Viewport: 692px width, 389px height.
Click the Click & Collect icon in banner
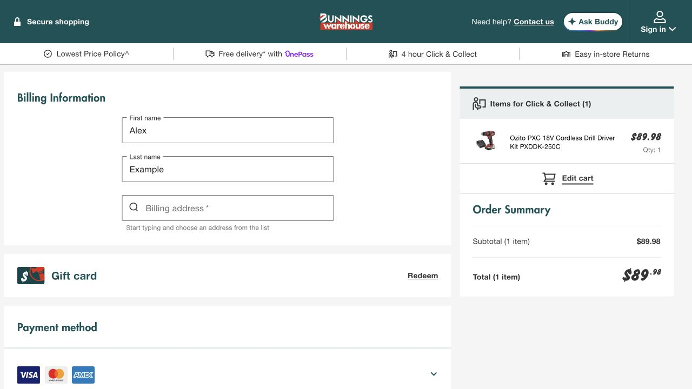pyautogui.click(x=393, y=54)
